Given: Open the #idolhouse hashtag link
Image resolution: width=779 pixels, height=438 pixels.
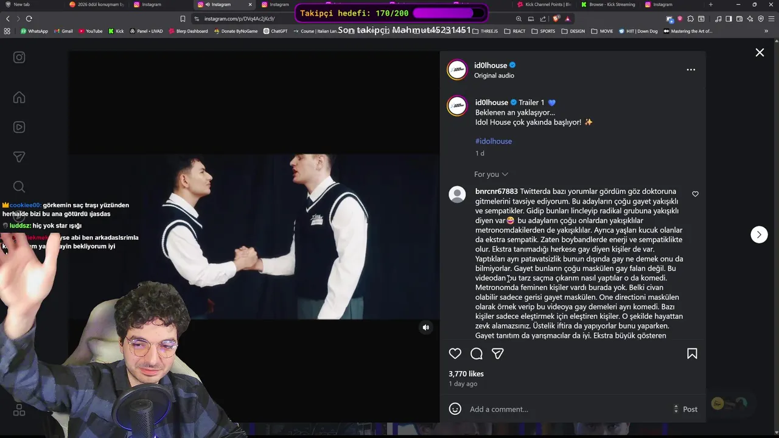Looking at the screenshot, I should [494, 141].
